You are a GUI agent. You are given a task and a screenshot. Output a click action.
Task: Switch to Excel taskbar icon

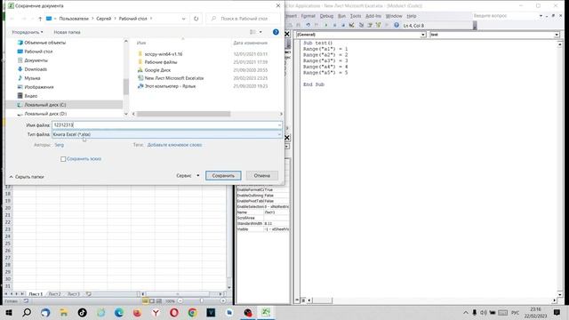pos(266,312)
